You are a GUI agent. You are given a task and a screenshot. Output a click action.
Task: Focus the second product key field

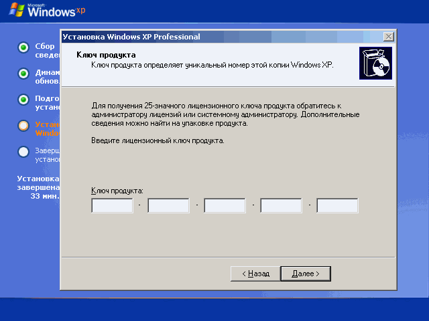click(168, 205)
